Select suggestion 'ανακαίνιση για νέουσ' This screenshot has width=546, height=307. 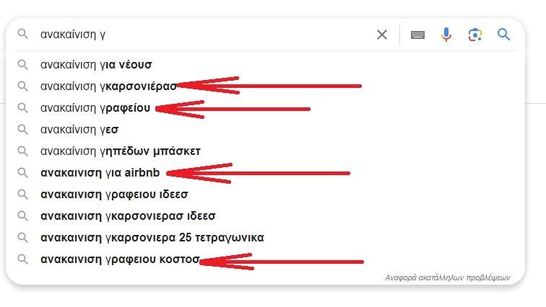pos(96,65)
